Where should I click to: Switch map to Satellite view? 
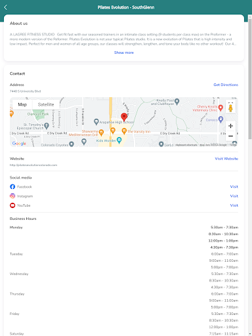(46, 104)
